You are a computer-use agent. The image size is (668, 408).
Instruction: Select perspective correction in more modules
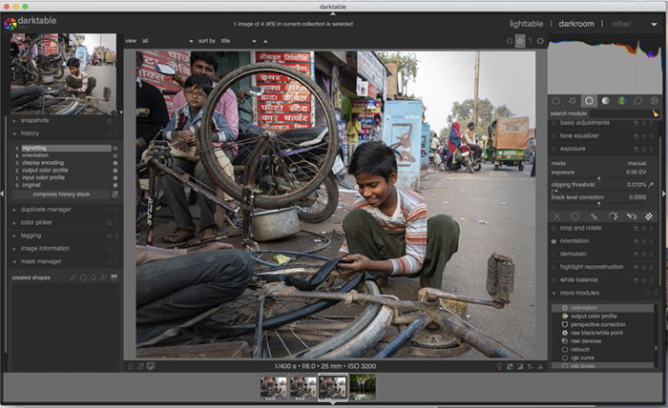[x=597, y=324]
